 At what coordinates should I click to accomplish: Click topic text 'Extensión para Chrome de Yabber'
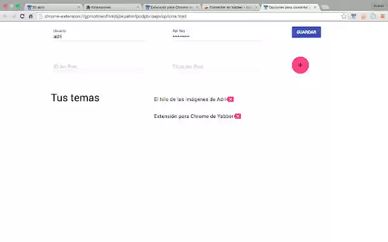pos(194,116)
